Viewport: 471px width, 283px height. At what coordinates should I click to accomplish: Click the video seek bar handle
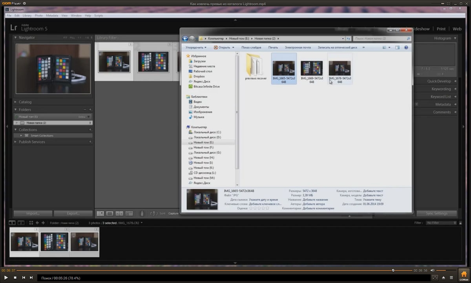(x=393, y=270)
